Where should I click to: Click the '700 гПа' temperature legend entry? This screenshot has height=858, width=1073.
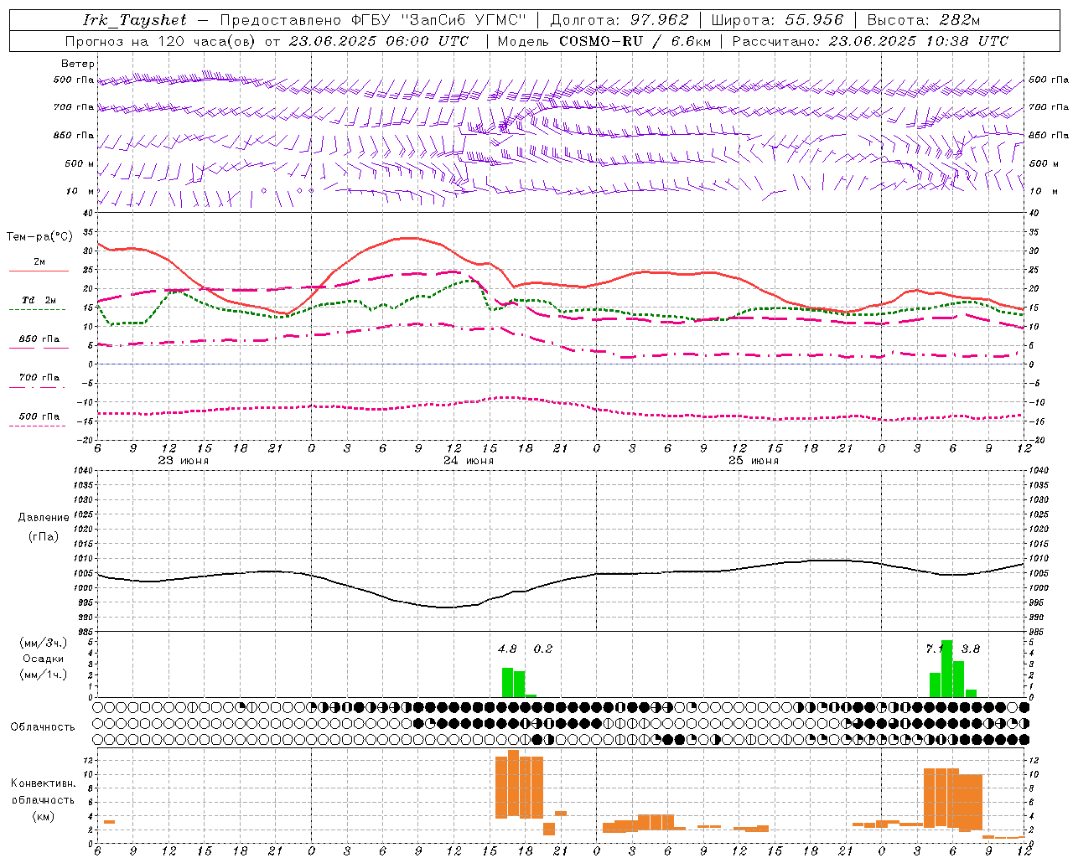(x=39, y=378)
